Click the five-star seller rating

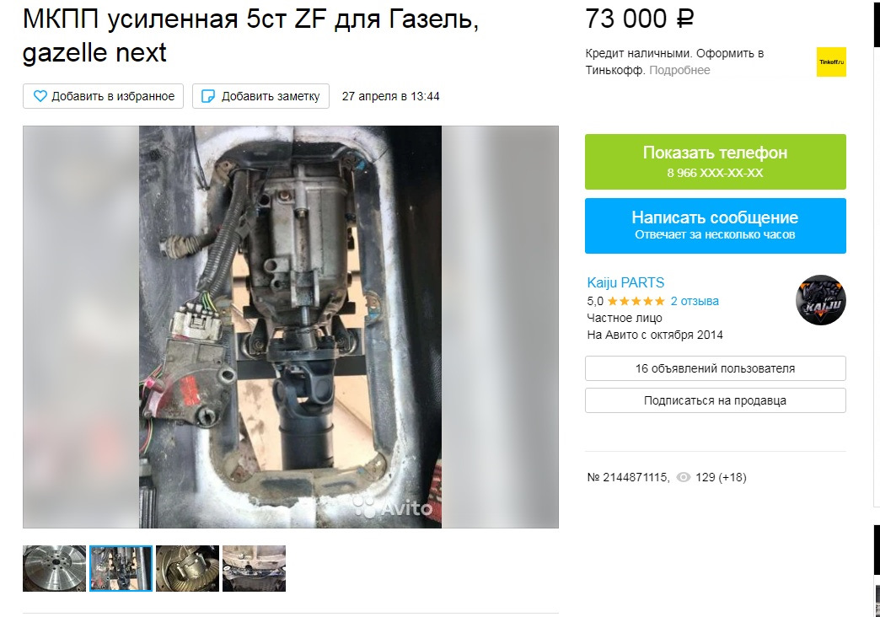[636, 301]
